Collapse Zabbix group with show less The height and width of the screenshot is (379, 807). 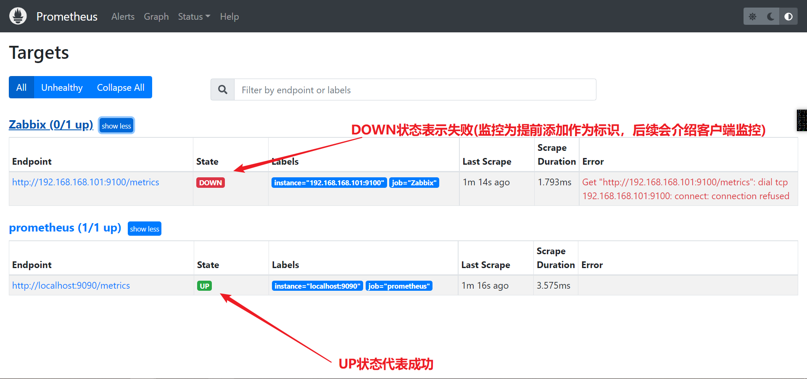[116, 126]
